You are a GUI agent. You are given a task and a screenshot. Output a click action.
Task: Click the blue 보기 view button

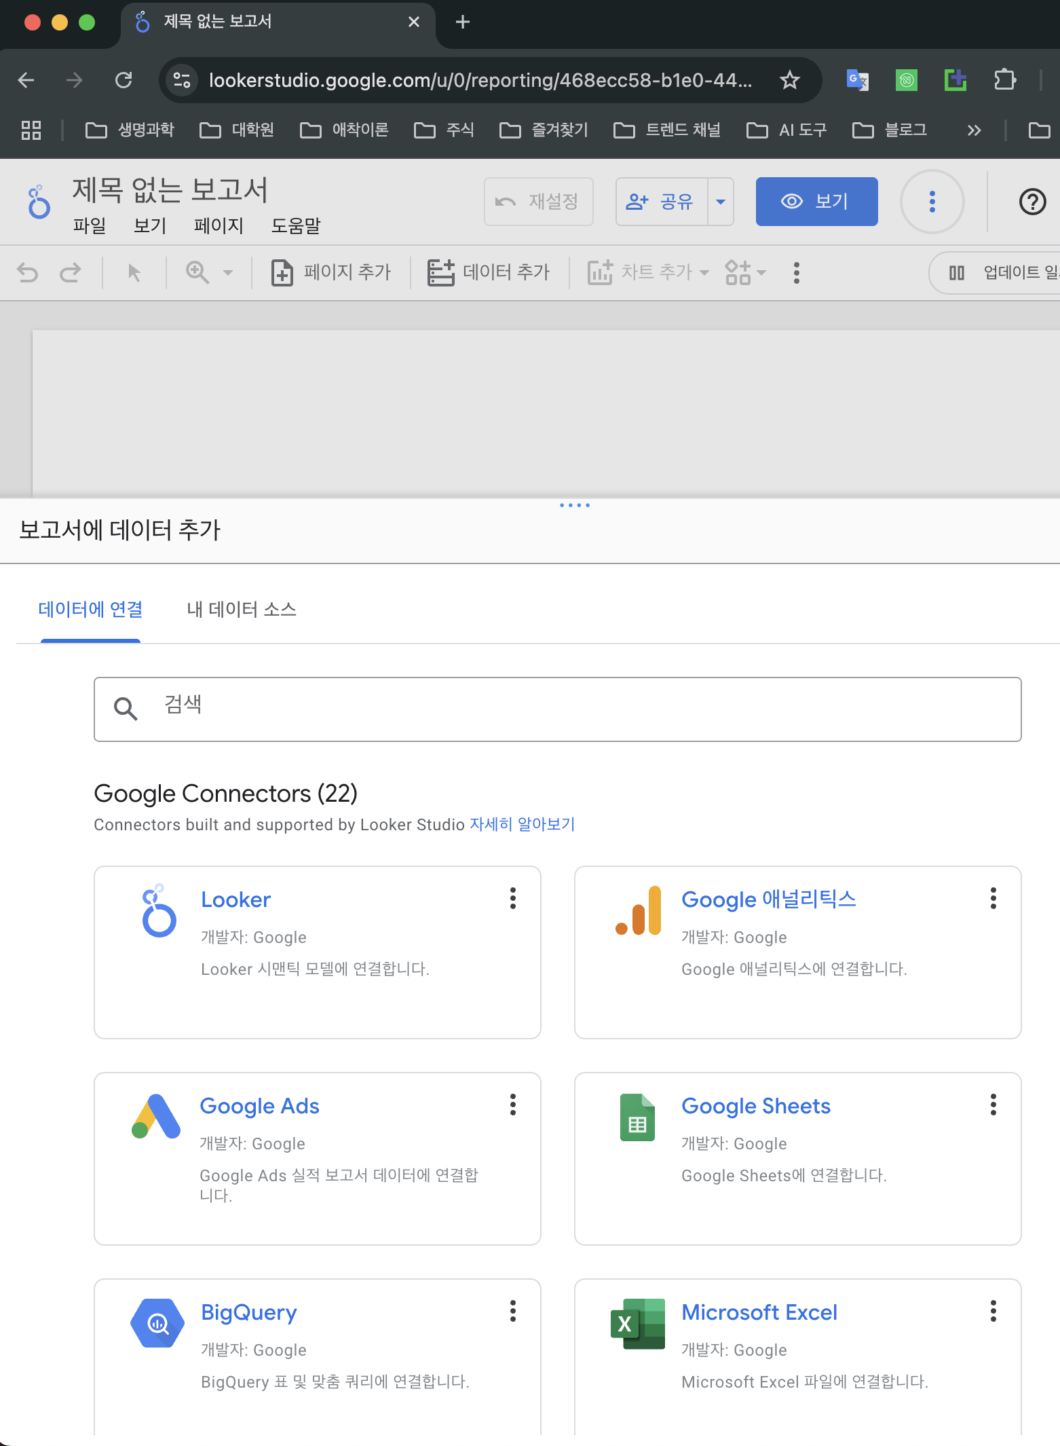[x=817, y=202]
